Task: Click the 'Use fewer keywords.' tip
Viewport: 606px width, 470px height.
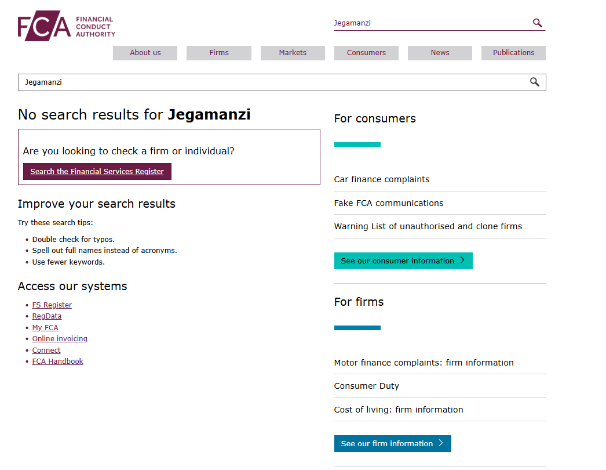Action: pyautogui.click(x=68, y=262)
